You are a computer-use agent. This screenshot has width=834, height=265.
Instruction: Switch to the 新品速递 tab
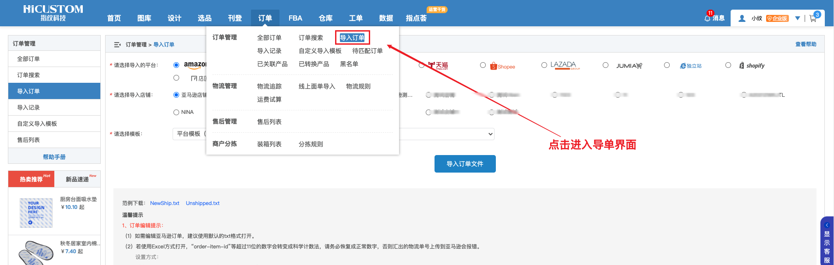[78, 179]
